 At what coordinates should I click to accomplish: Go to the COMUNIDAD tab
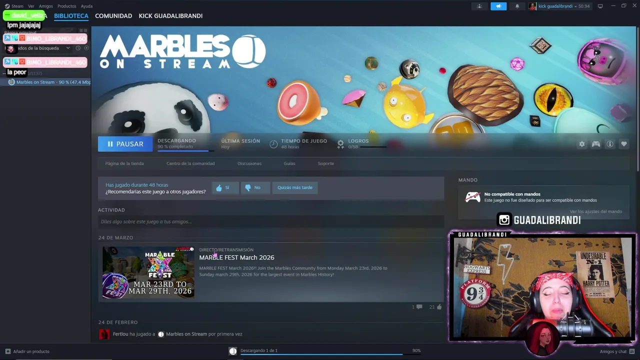(113, 16)
